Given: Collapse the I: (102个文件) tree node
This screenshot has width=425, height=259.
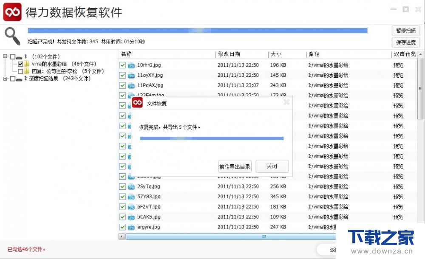Looking at the screenshot, I should (x=5, y=56).
